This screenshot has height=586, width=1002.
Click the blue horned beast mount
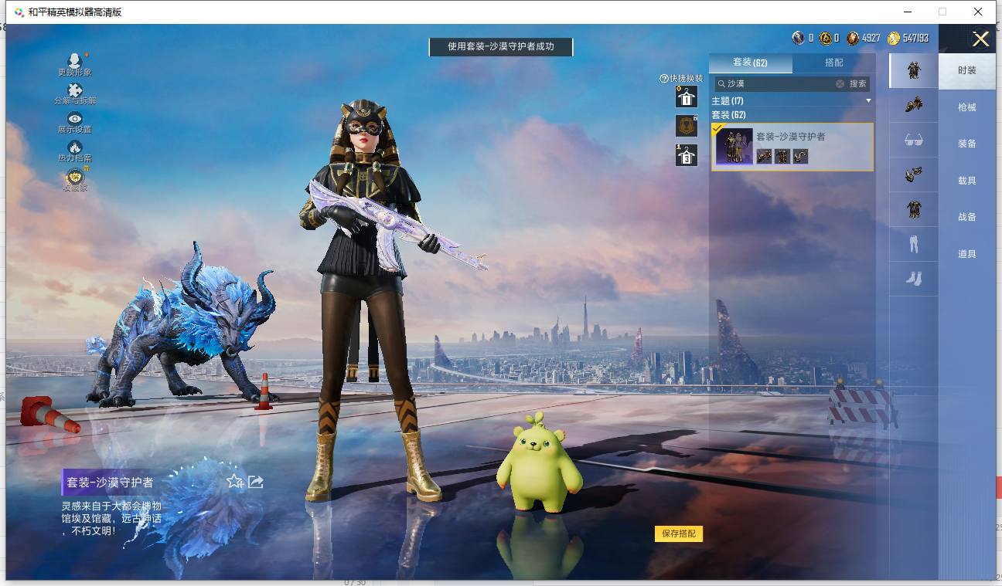coord(180,324)
